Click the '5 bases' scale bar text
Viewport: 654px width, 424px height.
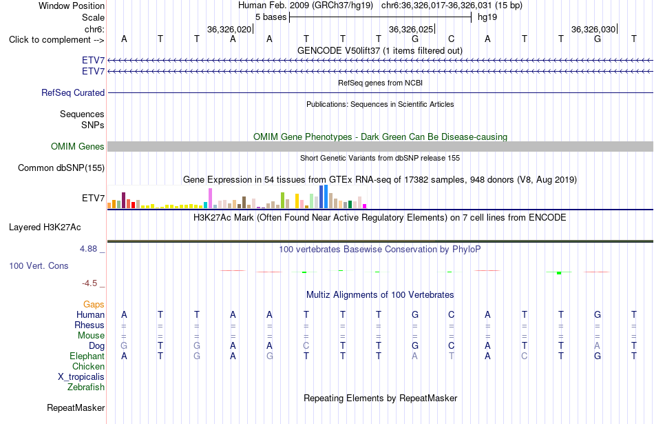point(271,17)
